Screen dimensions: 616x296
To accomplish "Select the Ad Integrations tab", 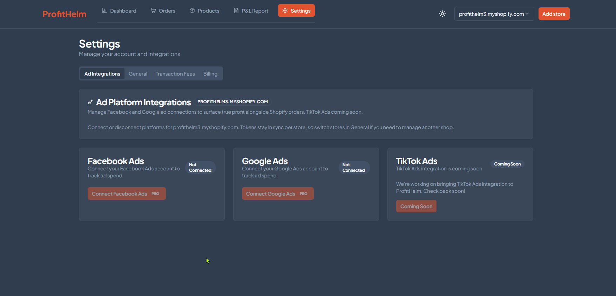I will click(x=102, y=73).
